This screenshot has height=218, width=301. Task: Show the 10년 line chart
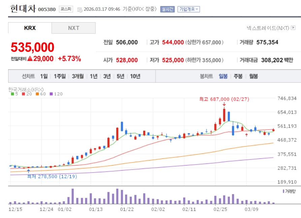(x=135, y=76)
